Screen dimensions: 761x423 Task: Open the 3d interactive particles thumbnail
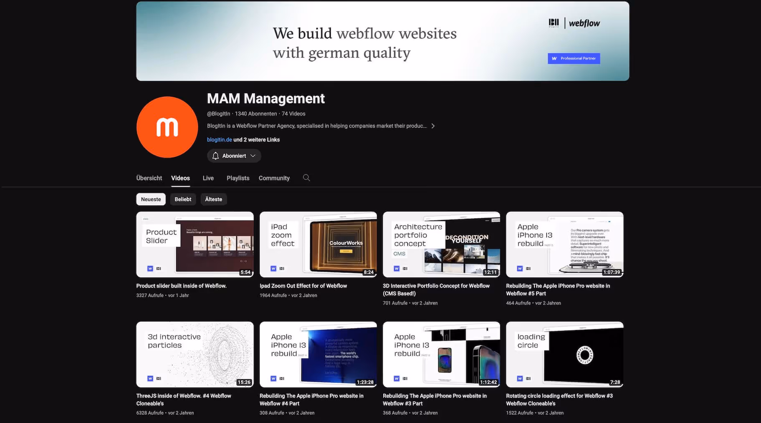click(x=195, y=354)
